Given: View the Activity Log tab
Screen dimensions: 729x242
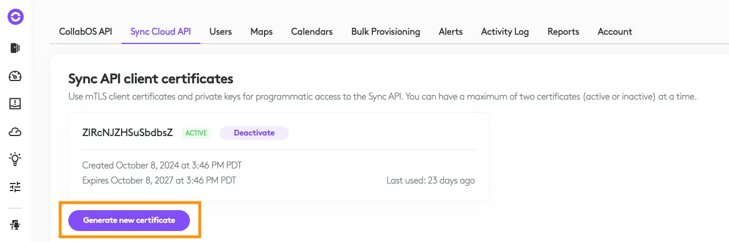Looking at the screenshot, I should 505,31.
